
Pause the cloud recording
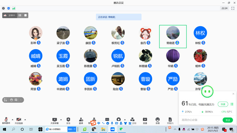coord(20,15)
